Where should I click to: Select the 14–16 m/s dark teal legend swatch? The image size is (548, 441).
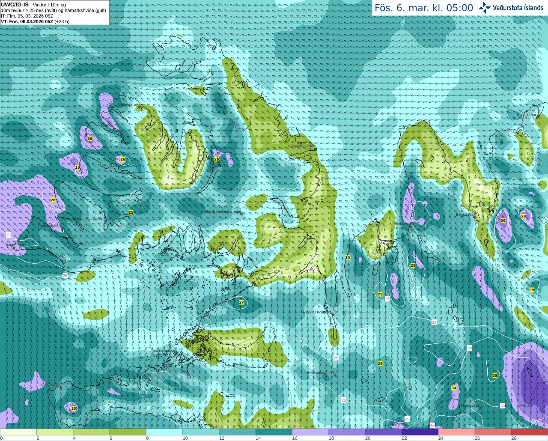tap(274, 432)
